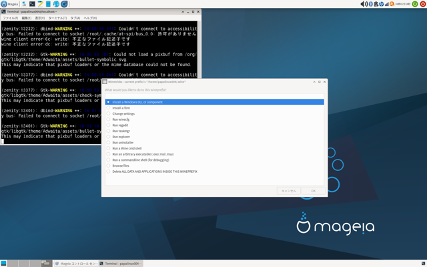The width and height of the screenshot is (427, 267).
Task: Select 'Install a font' option
Action: 108,108
